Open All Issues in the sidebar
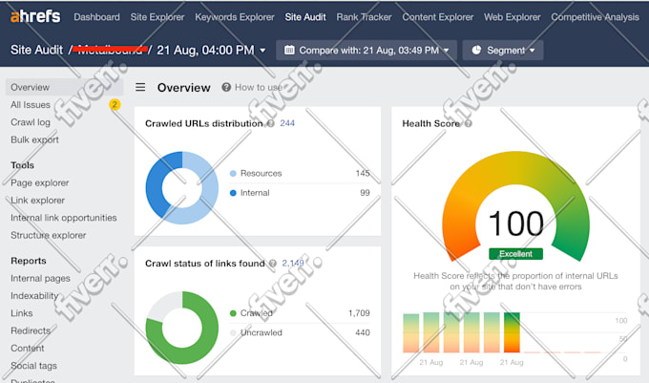Viewport: 649px width, 383px height. 31,105
